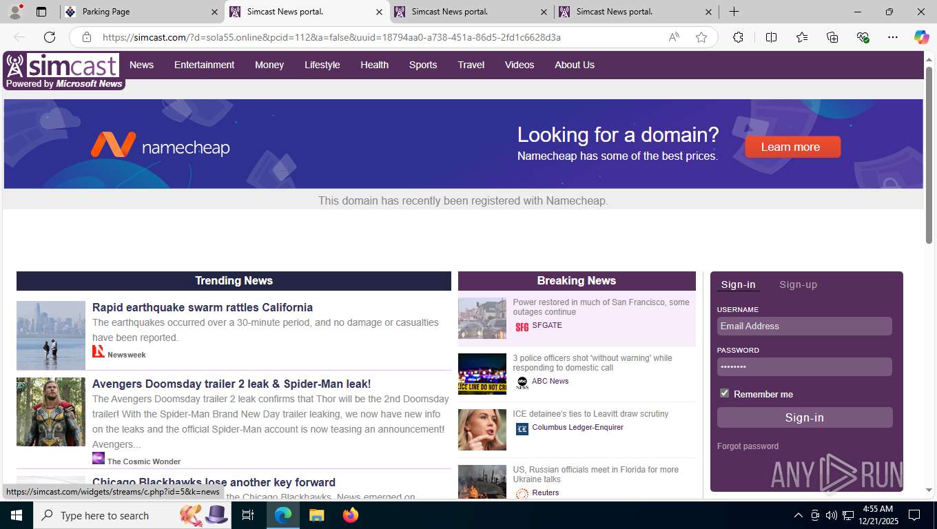This screenshot has width=937, height=529.
Task: Open Read aloud icon in address bar
Action: pos(674,37)
